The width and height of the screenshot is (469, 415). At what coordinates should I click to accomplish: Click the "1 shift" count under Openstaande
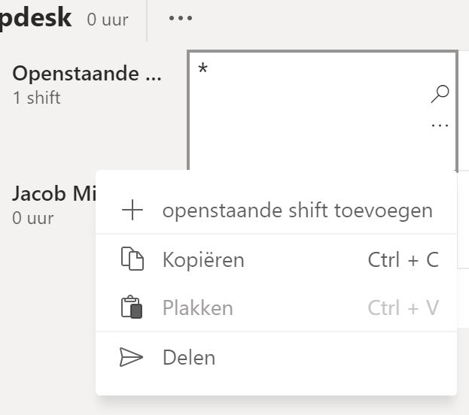click(36, 98)
